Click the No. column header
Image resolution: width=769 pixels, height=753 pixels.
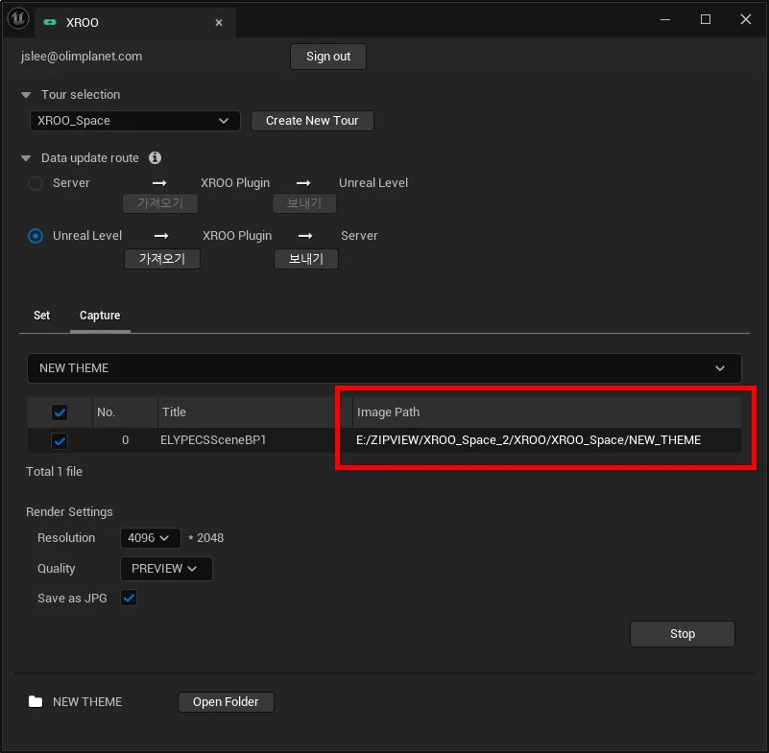pyautogui.click(x=125, y=412)
